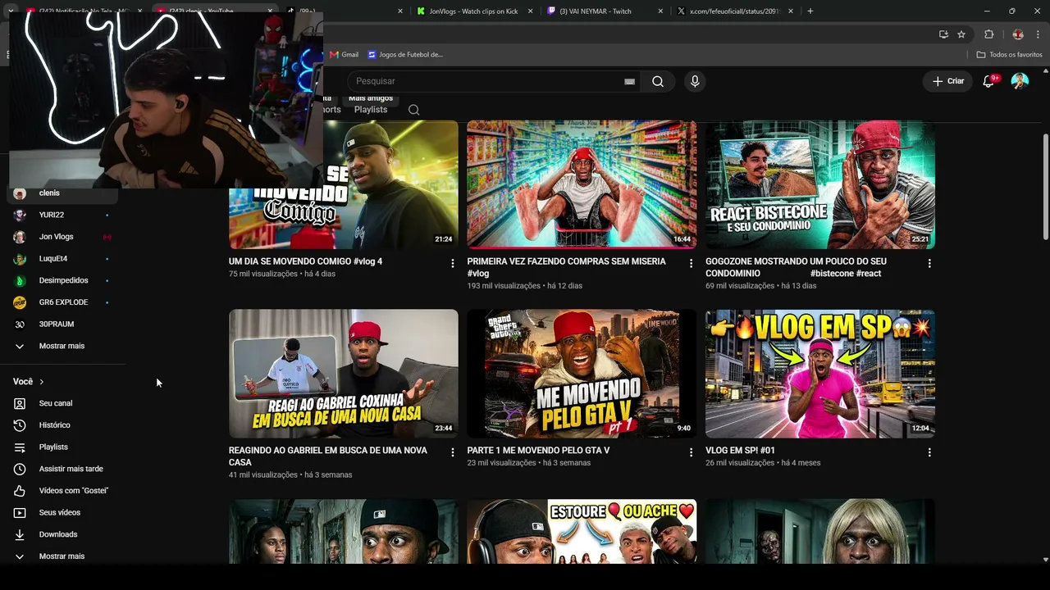Close the JonVlogs Kick tab

[x=530, y=11]
